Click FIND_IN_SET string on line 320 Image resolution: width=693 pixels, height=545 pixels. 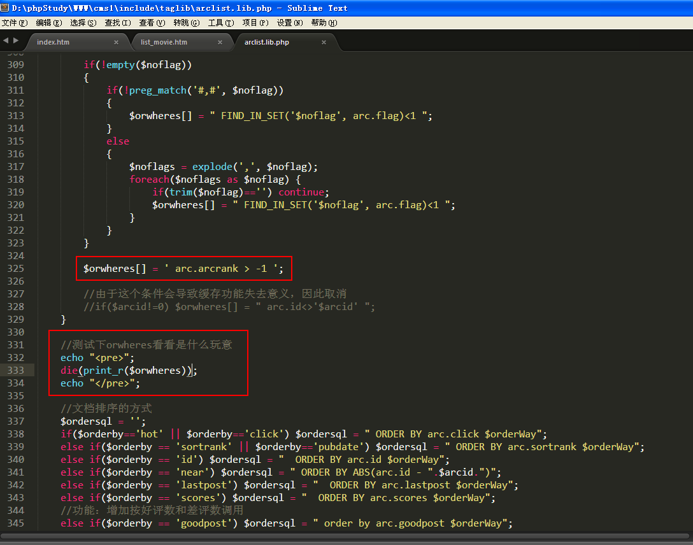(341, 206)
